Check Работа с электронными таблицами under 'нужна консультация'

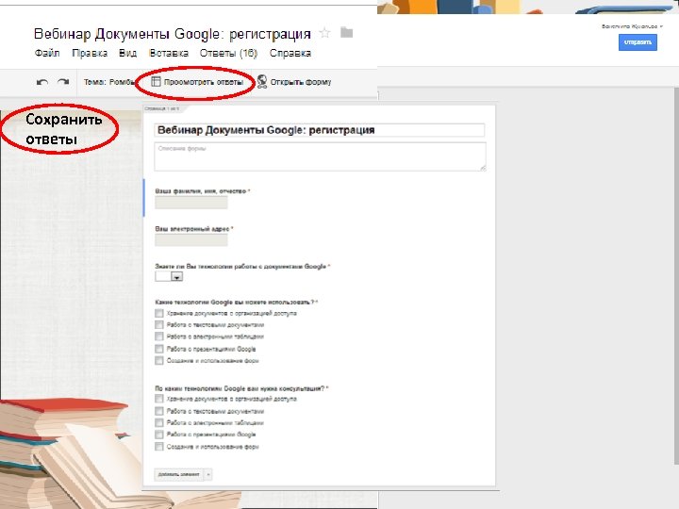tap(159, 422)
